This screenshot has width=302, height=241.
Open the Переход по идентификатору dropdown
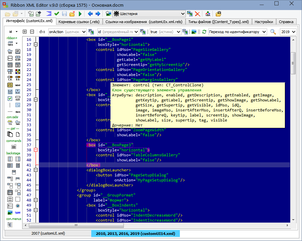264,32
